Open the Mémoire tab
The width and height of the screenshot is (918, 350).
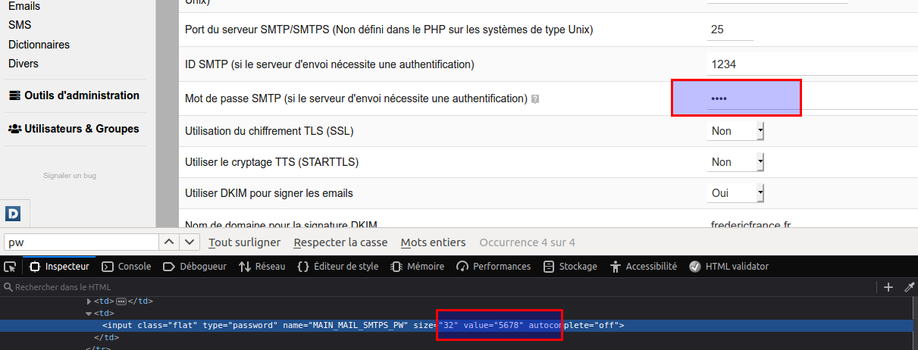pyautogui.click(x=417, y=267)
